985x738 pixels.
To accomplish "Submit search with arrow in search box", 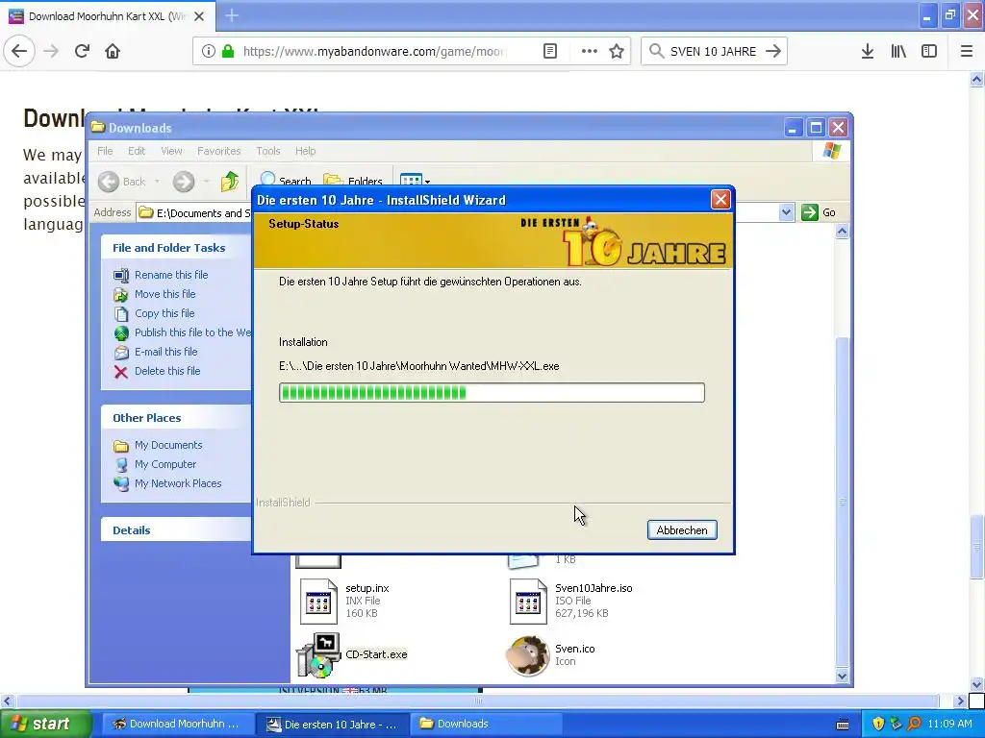I will (x=773, y=51).
